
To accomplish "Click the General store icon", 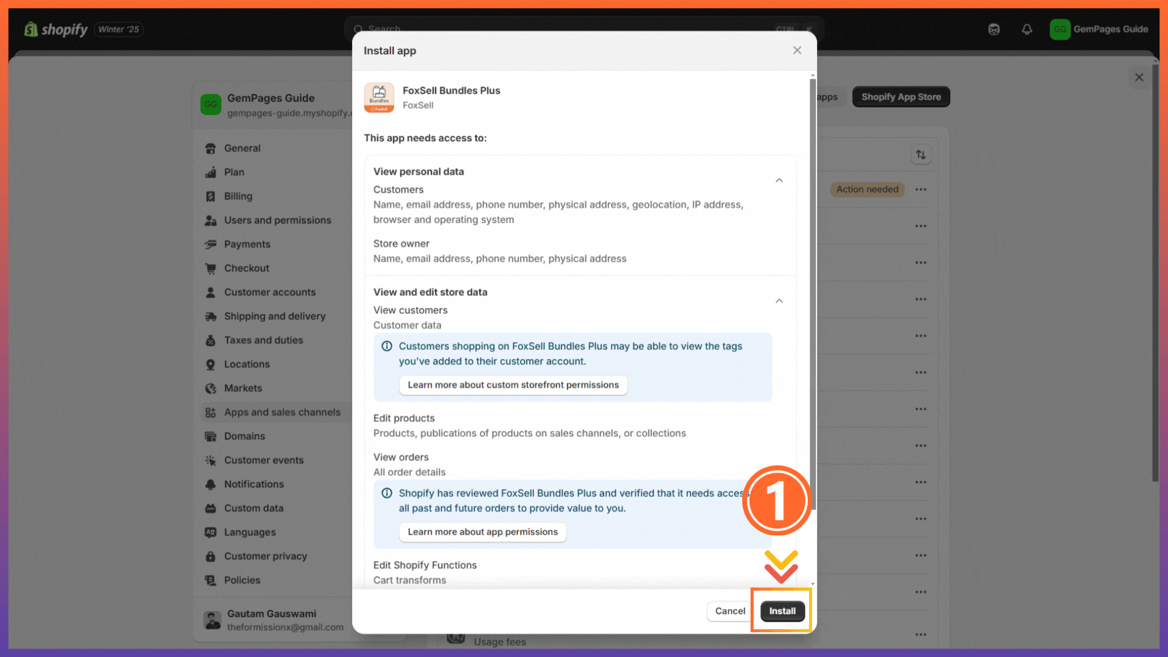I will click(x=210, y=148).
